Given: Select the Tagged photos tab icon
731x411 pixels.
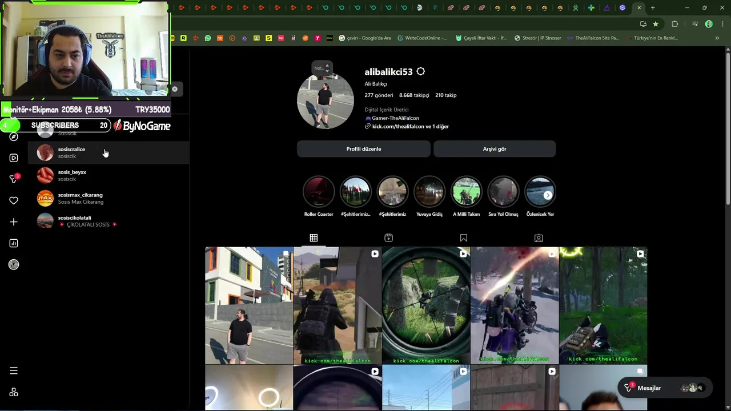Looking at the screenshot, I should click(539, 237).
